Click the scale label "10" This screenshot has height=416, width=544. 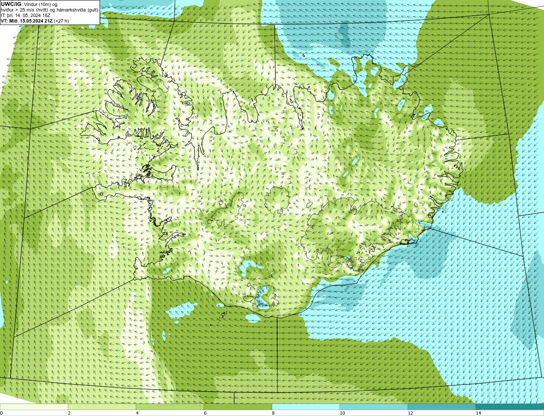(x=342, y=413)
